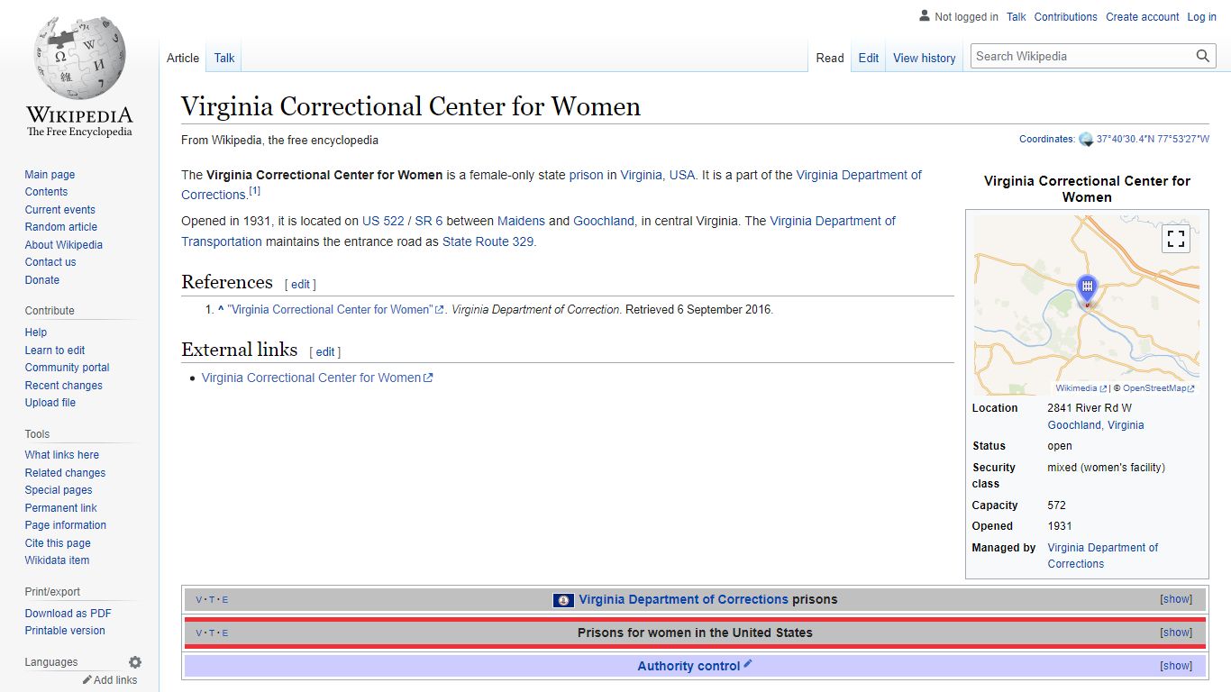1231x692 pixels.
Task: Click the Create account link
Action: (1143, 17)
